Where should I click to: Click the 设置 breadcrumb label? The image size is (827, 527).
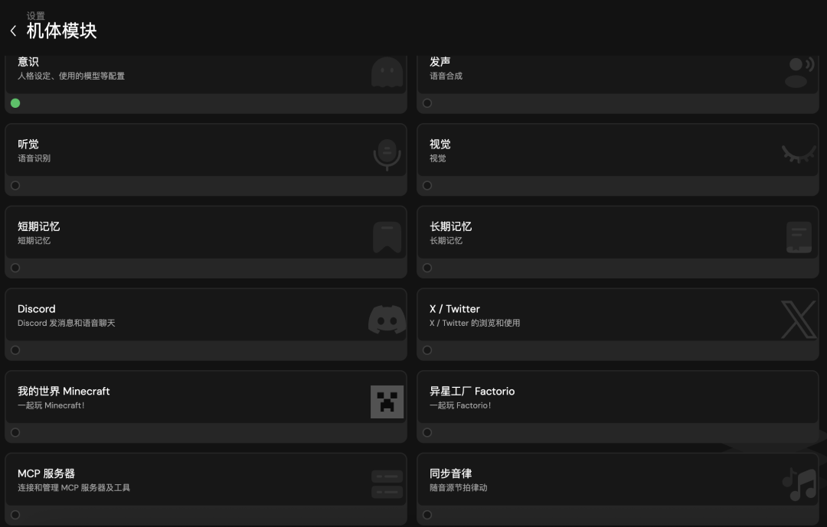(35, 16)
